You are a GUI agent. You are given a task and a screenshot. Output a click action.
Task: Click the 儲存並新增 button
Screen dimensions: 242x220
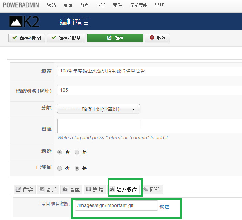pos(66,38)
